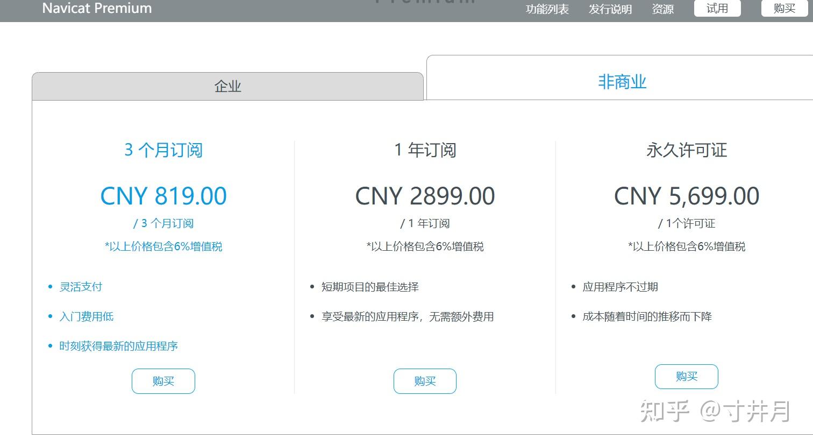Image resolution: width=813 pixels, height=445 pixels.
Task: Click the 灵活支付 bullet text
Action: (81, 287)
